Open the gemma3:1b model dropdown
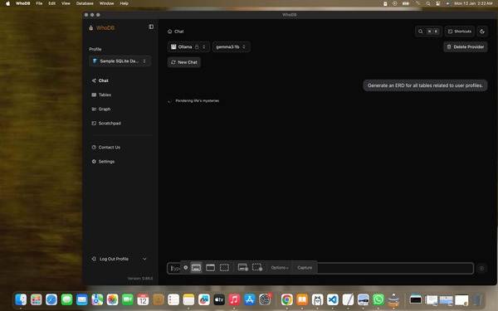Screen dimensions: 498x311 click(x=231, y=47)
